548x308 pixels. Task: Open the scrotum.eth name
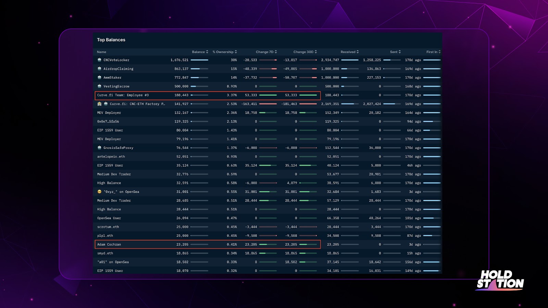click(x=108, y=227)
